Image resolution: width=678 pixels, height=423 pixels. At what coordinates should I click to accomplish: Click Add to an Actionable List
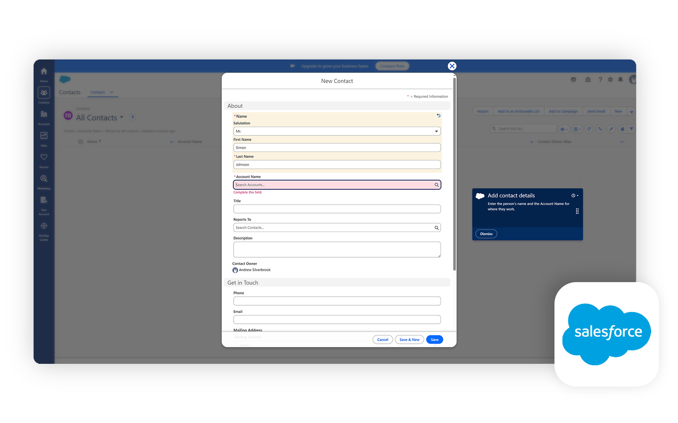pos(518,112)
